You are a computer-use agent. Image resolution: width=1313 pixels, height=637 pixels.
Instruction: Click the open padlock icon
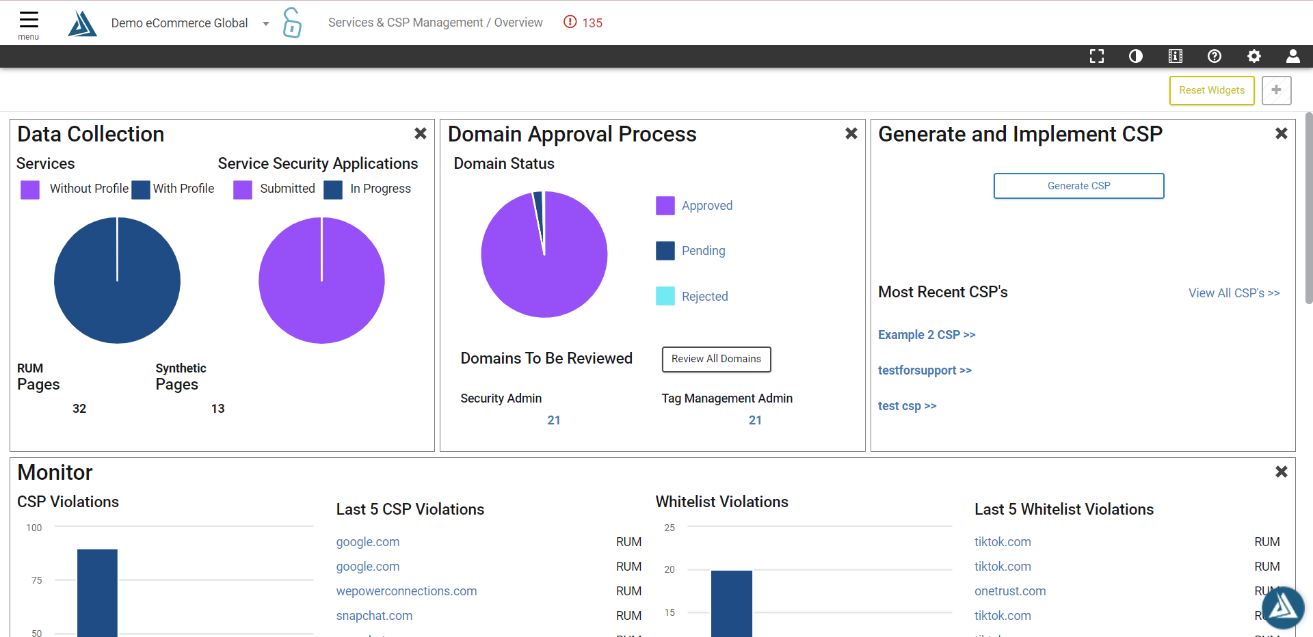click(292, 23)
